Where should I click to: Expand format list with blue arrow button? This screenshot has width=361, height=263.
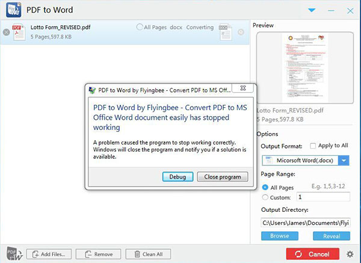(344, 161)
